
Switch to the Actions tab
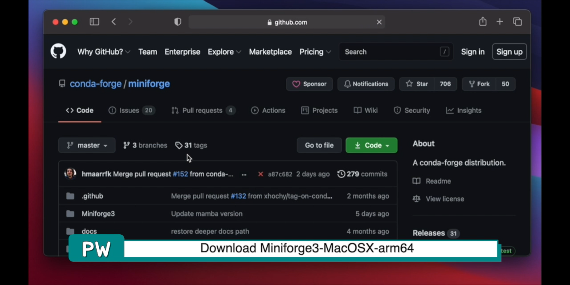[x=268, y=110]
